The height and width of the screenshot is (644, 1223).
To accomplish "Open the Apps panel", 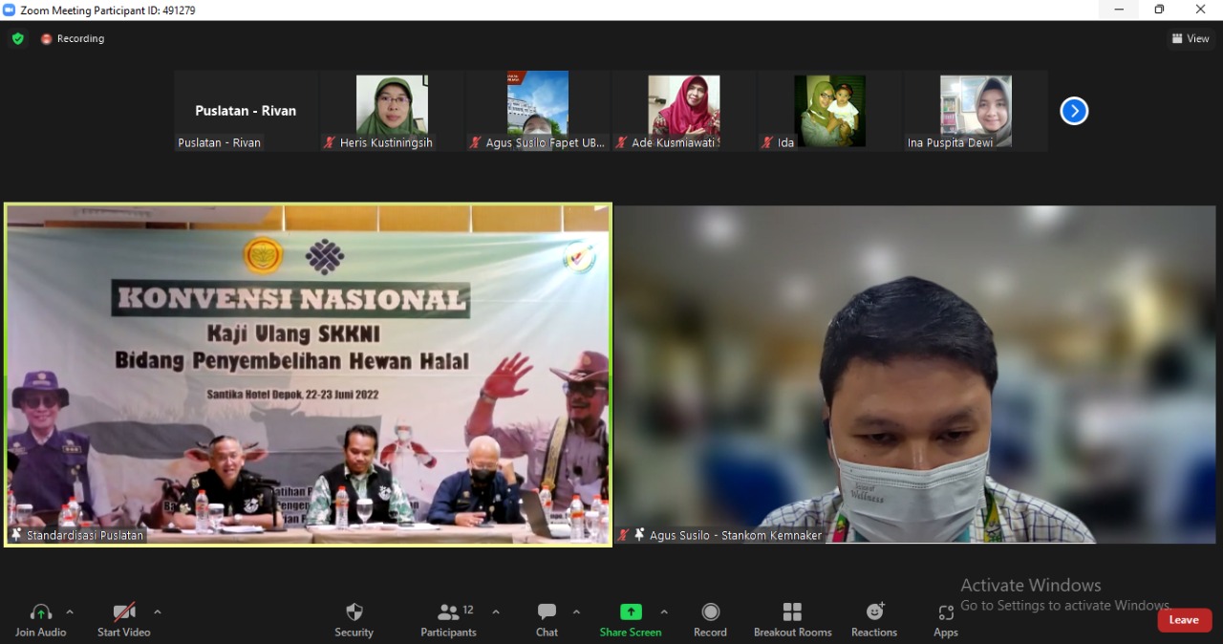I will pyautogui.click(x=946, y=619).
